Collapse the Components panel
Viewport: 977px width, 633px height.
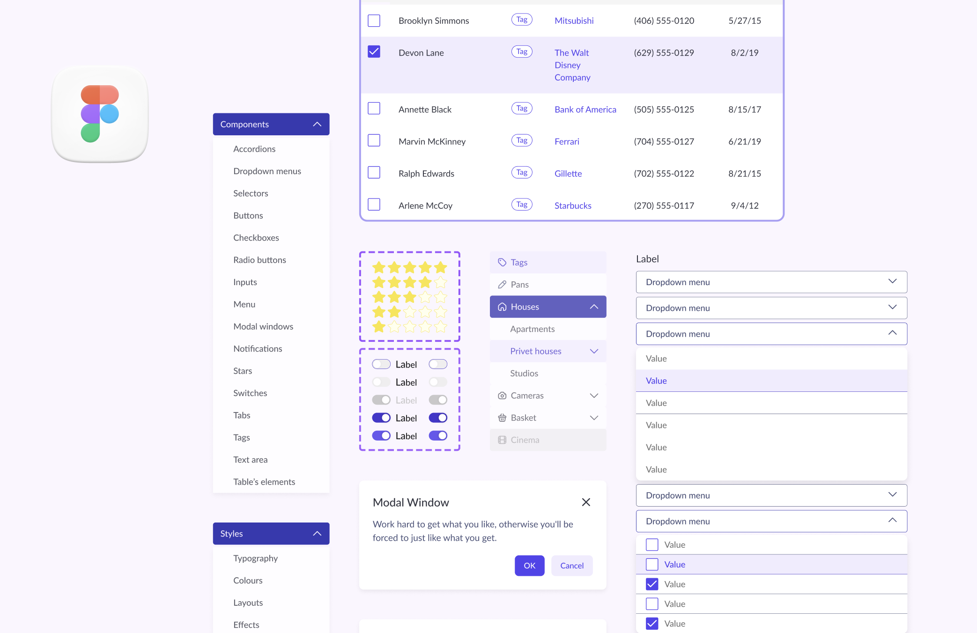click(317, 124)
